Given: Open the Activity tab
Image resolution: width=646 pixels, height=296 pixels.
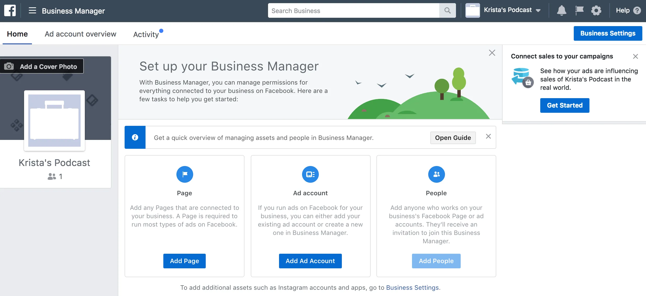Looking at the screenshot, I should point(146,34).
